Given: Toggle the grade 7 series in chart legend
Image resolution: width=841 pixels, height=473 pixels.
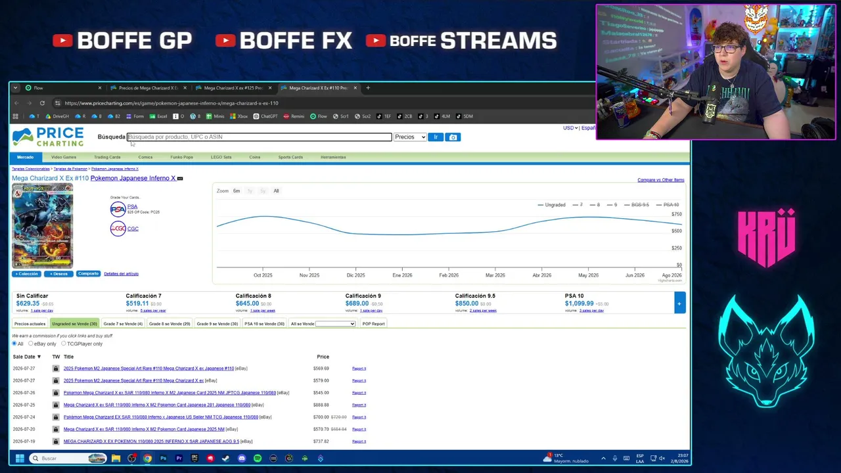Looking at the screenshot, I should [x=578, y=205].
